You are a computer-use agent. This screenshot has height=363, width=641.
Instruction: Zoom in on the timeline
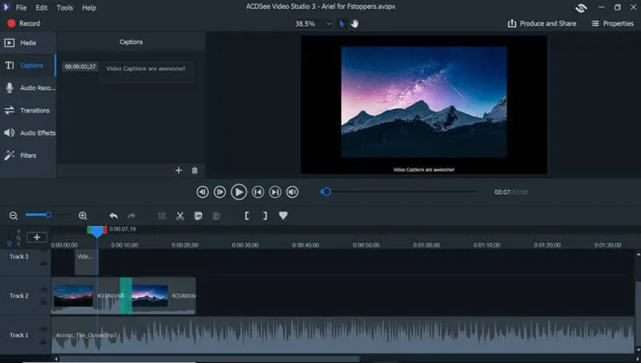pyautogui.click(x=83, y=216)
